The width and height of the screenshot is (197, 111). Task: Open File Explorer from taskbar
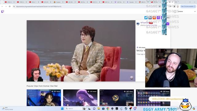[98, 109]
